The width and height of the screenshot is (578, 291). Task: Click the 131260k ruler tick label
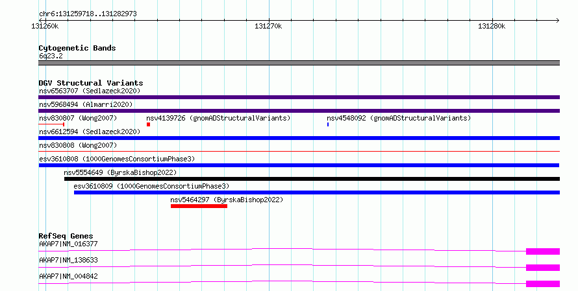(x=45, y=26)
